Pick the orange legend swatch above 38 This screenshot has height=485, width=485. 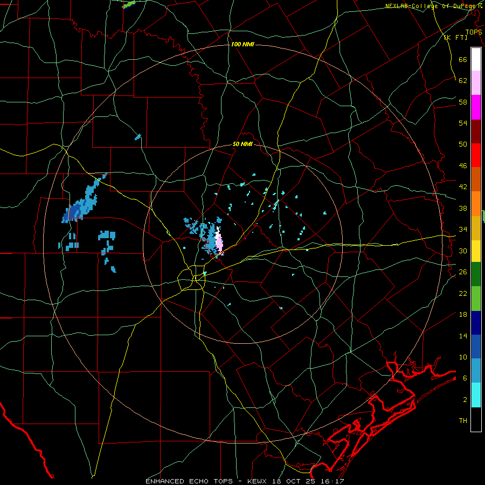pyautogui.click(x=476, y=204)
